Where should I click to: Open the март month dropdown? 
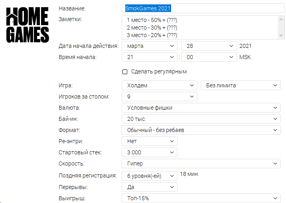[x=150, y=46]
